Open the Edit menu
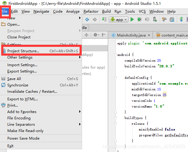The height and width of the screenshot is (152, 188). coord(14,11)
